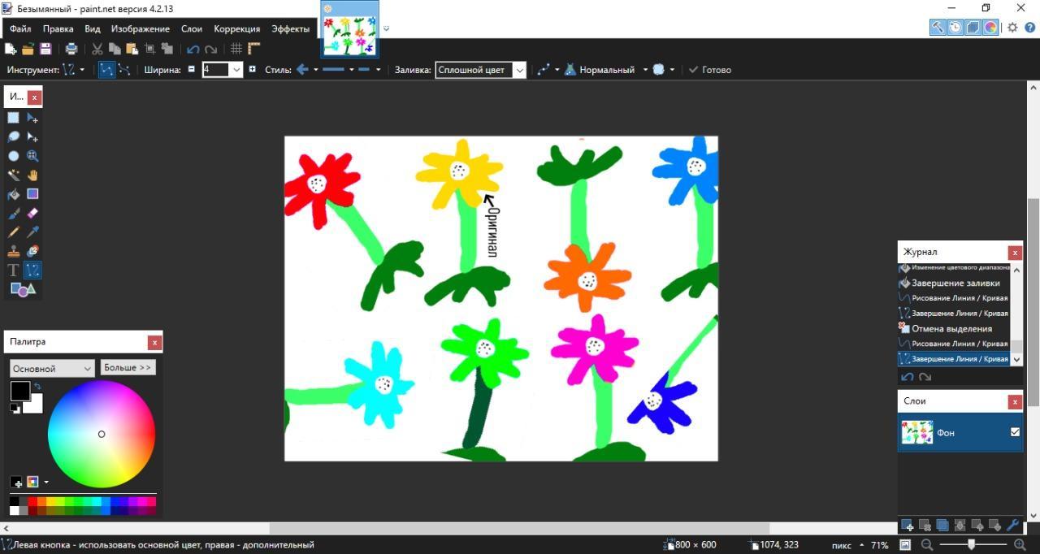This screenshot has width=1040, height=554.
Task: Select the Paint Bucket tool
Action: [14, 194]
